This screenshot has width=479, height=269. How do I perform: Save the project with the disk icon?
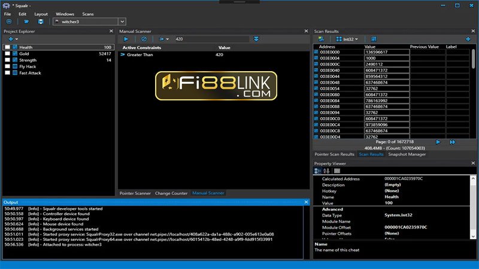click(41, 22)
